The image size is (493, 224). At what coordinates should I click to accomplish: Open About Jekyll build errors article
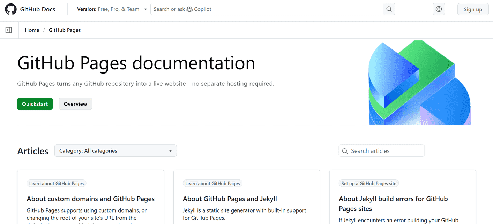click(393, 204)
